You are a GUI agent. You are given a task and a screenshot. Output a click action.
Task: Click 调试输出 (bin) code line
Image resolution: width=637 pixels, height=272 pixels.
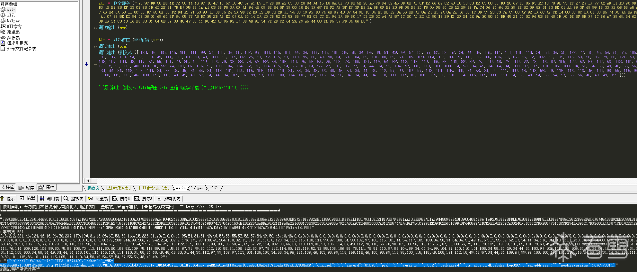113,47
